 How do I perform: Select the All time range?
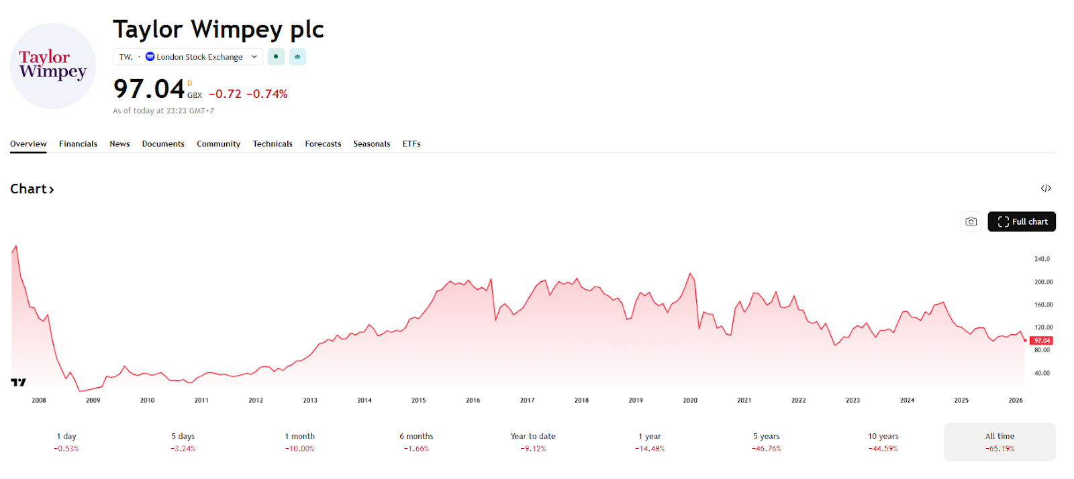[999, 442]
